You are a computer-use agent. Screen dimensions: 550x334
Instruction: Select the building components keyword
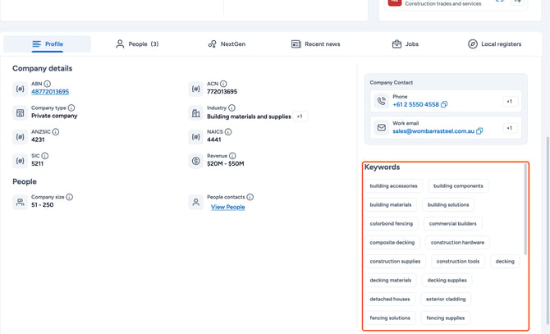(458, 186)
